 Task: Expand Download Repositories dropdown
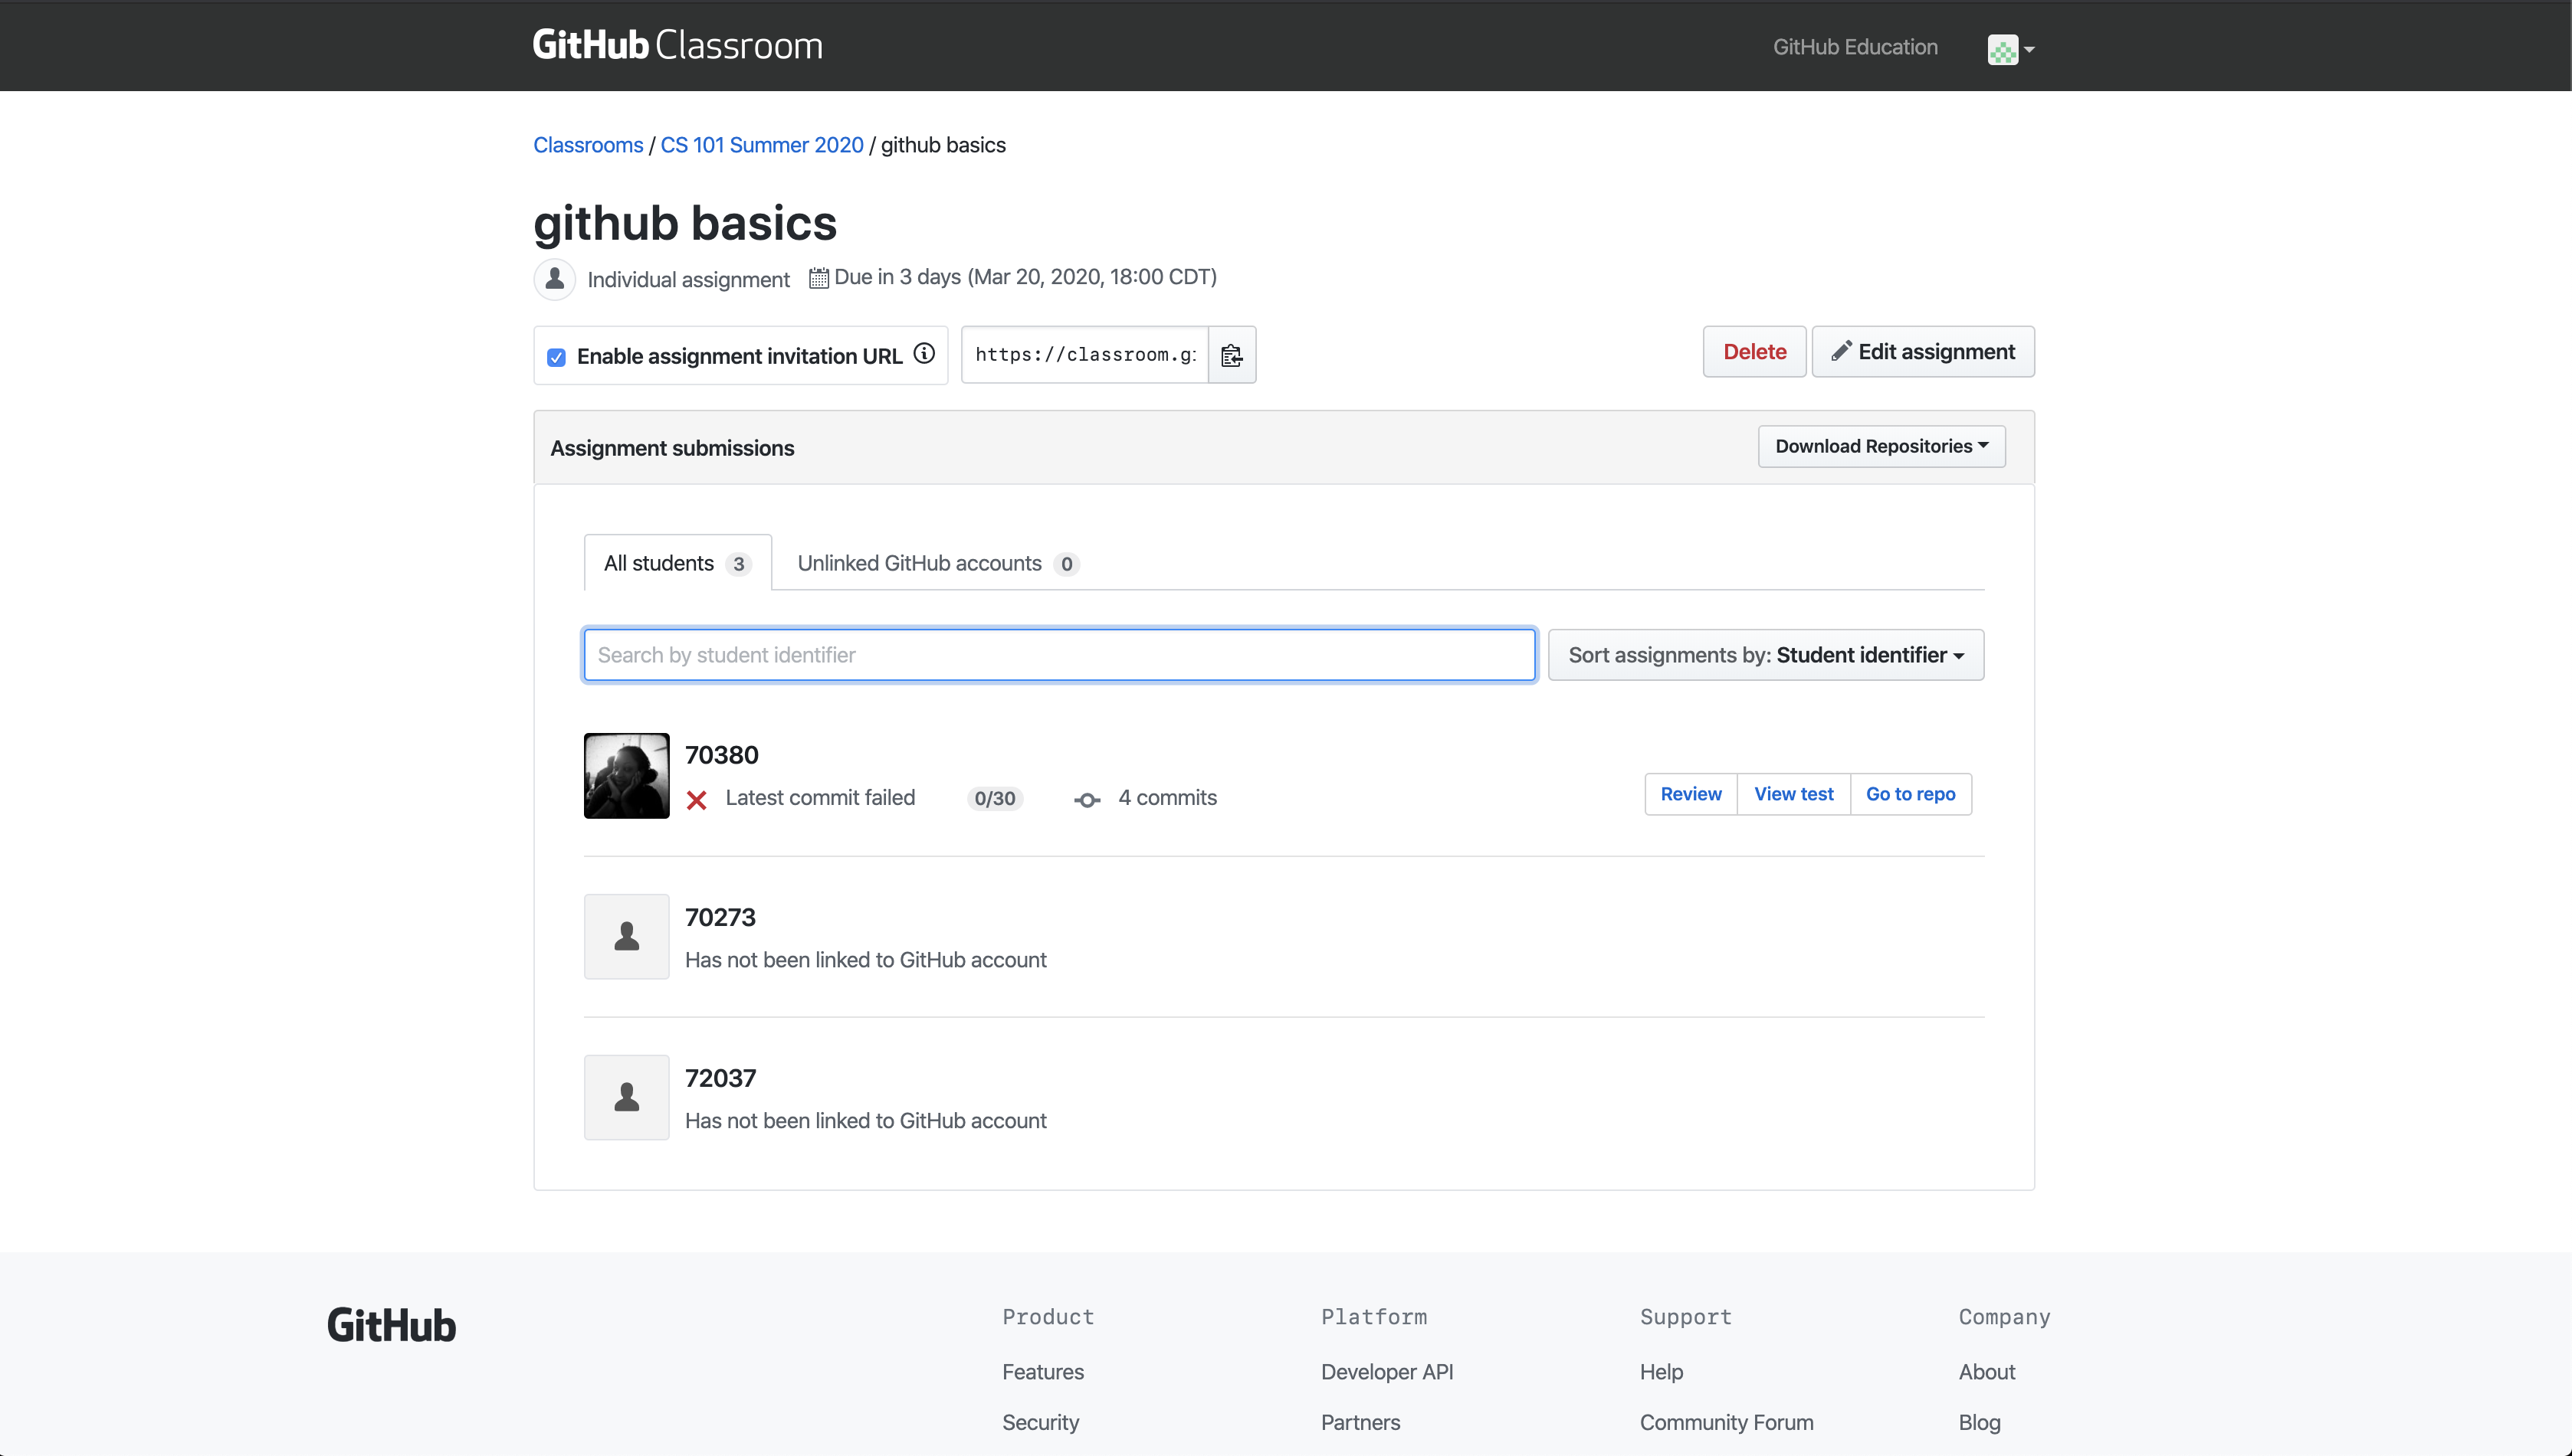pyautogui.click(x=1881, y=446)
